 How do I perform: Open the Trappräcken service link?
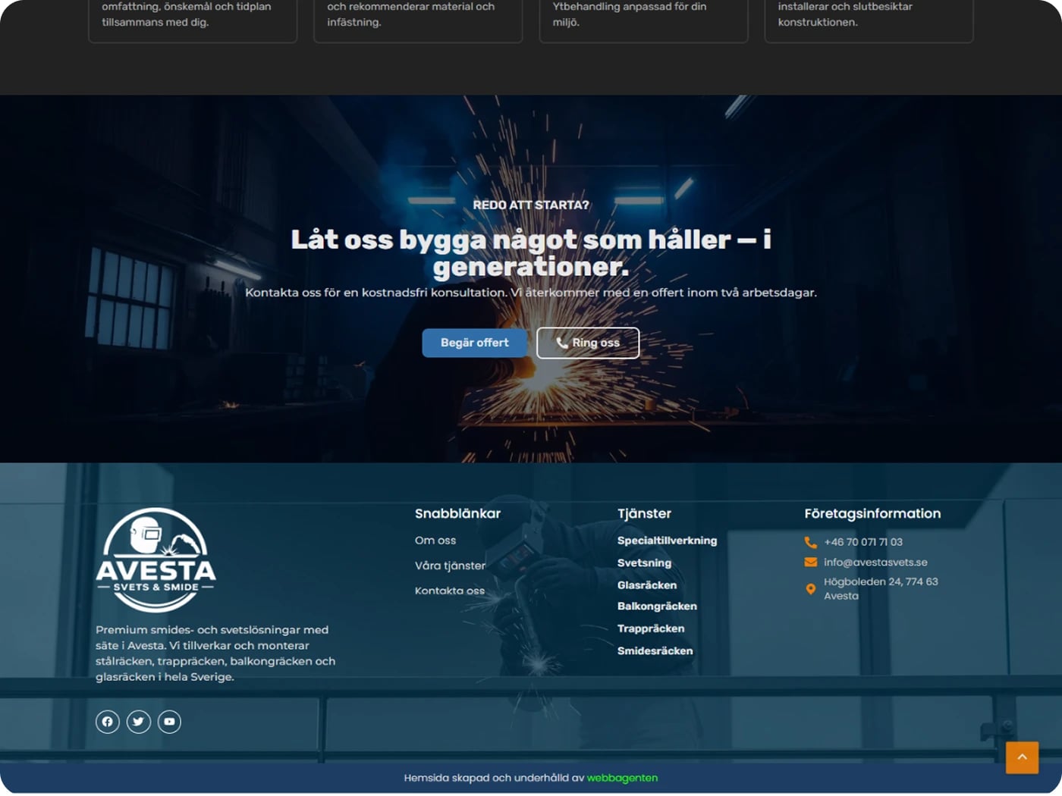[651, 628]
